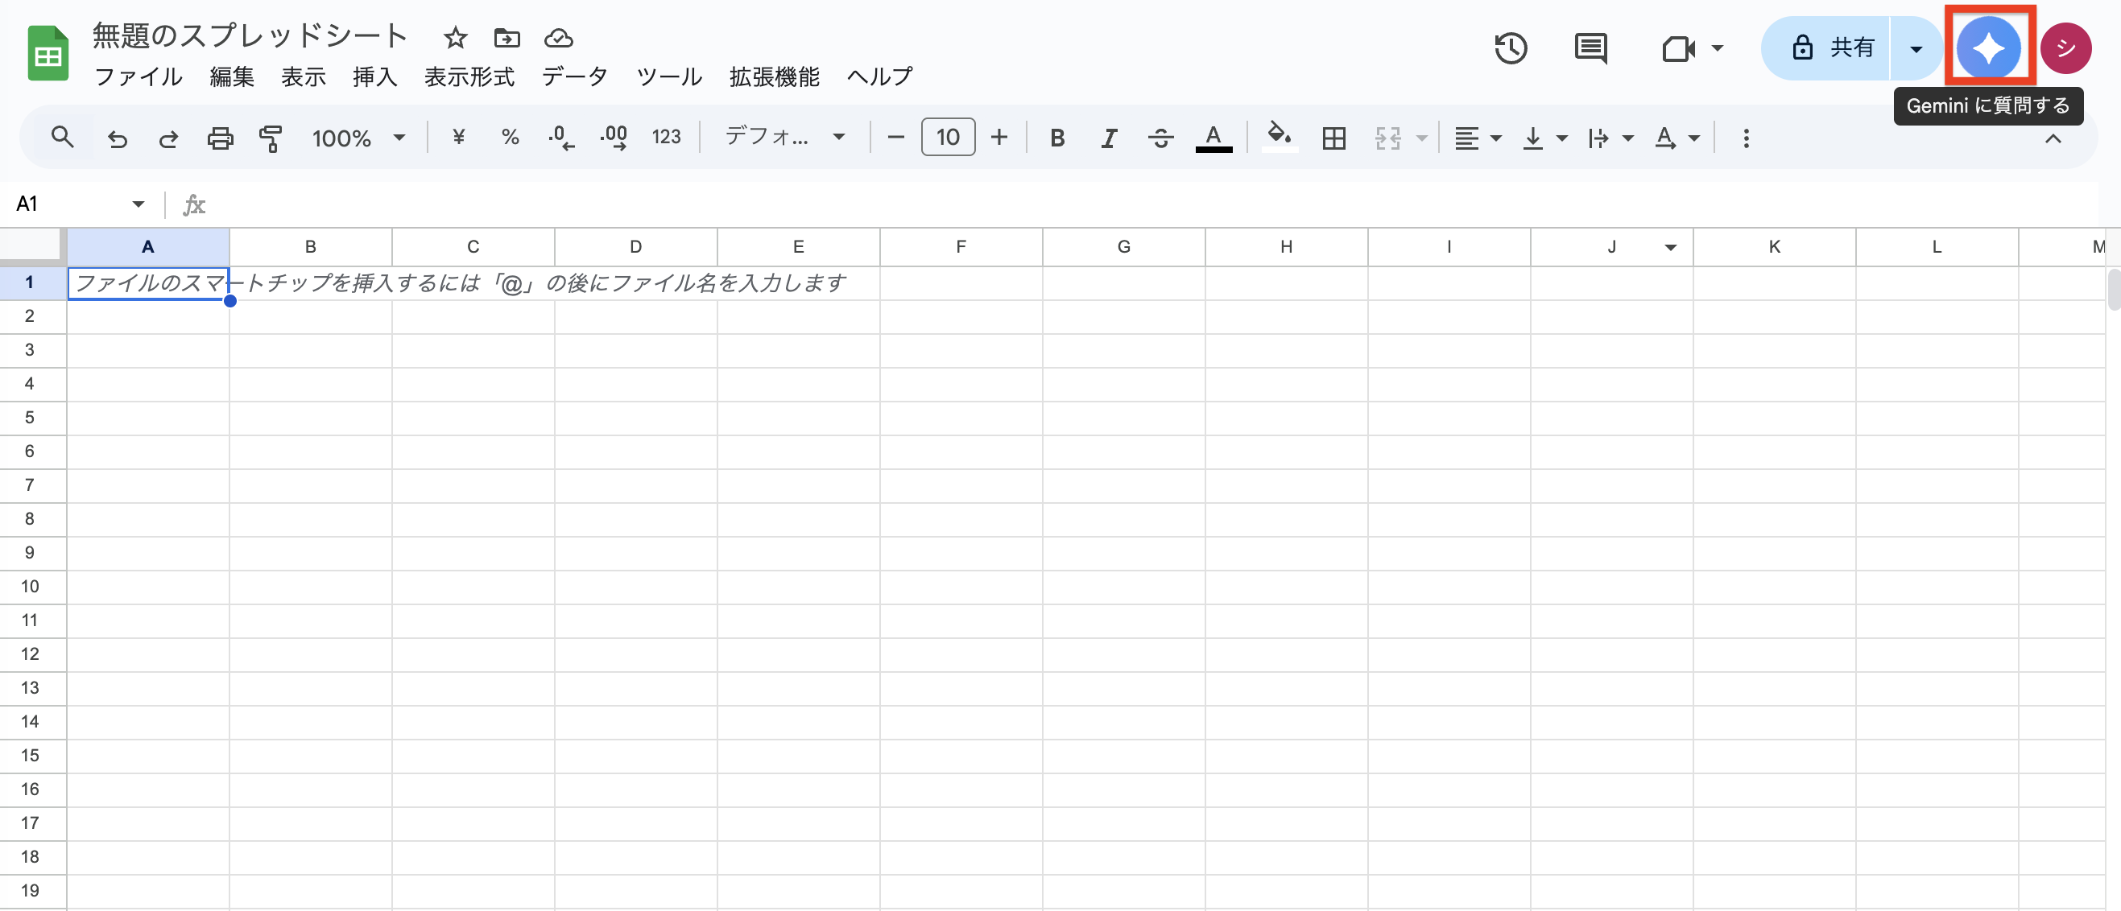Open the 100% zoom dropdown

pos(358,138)
